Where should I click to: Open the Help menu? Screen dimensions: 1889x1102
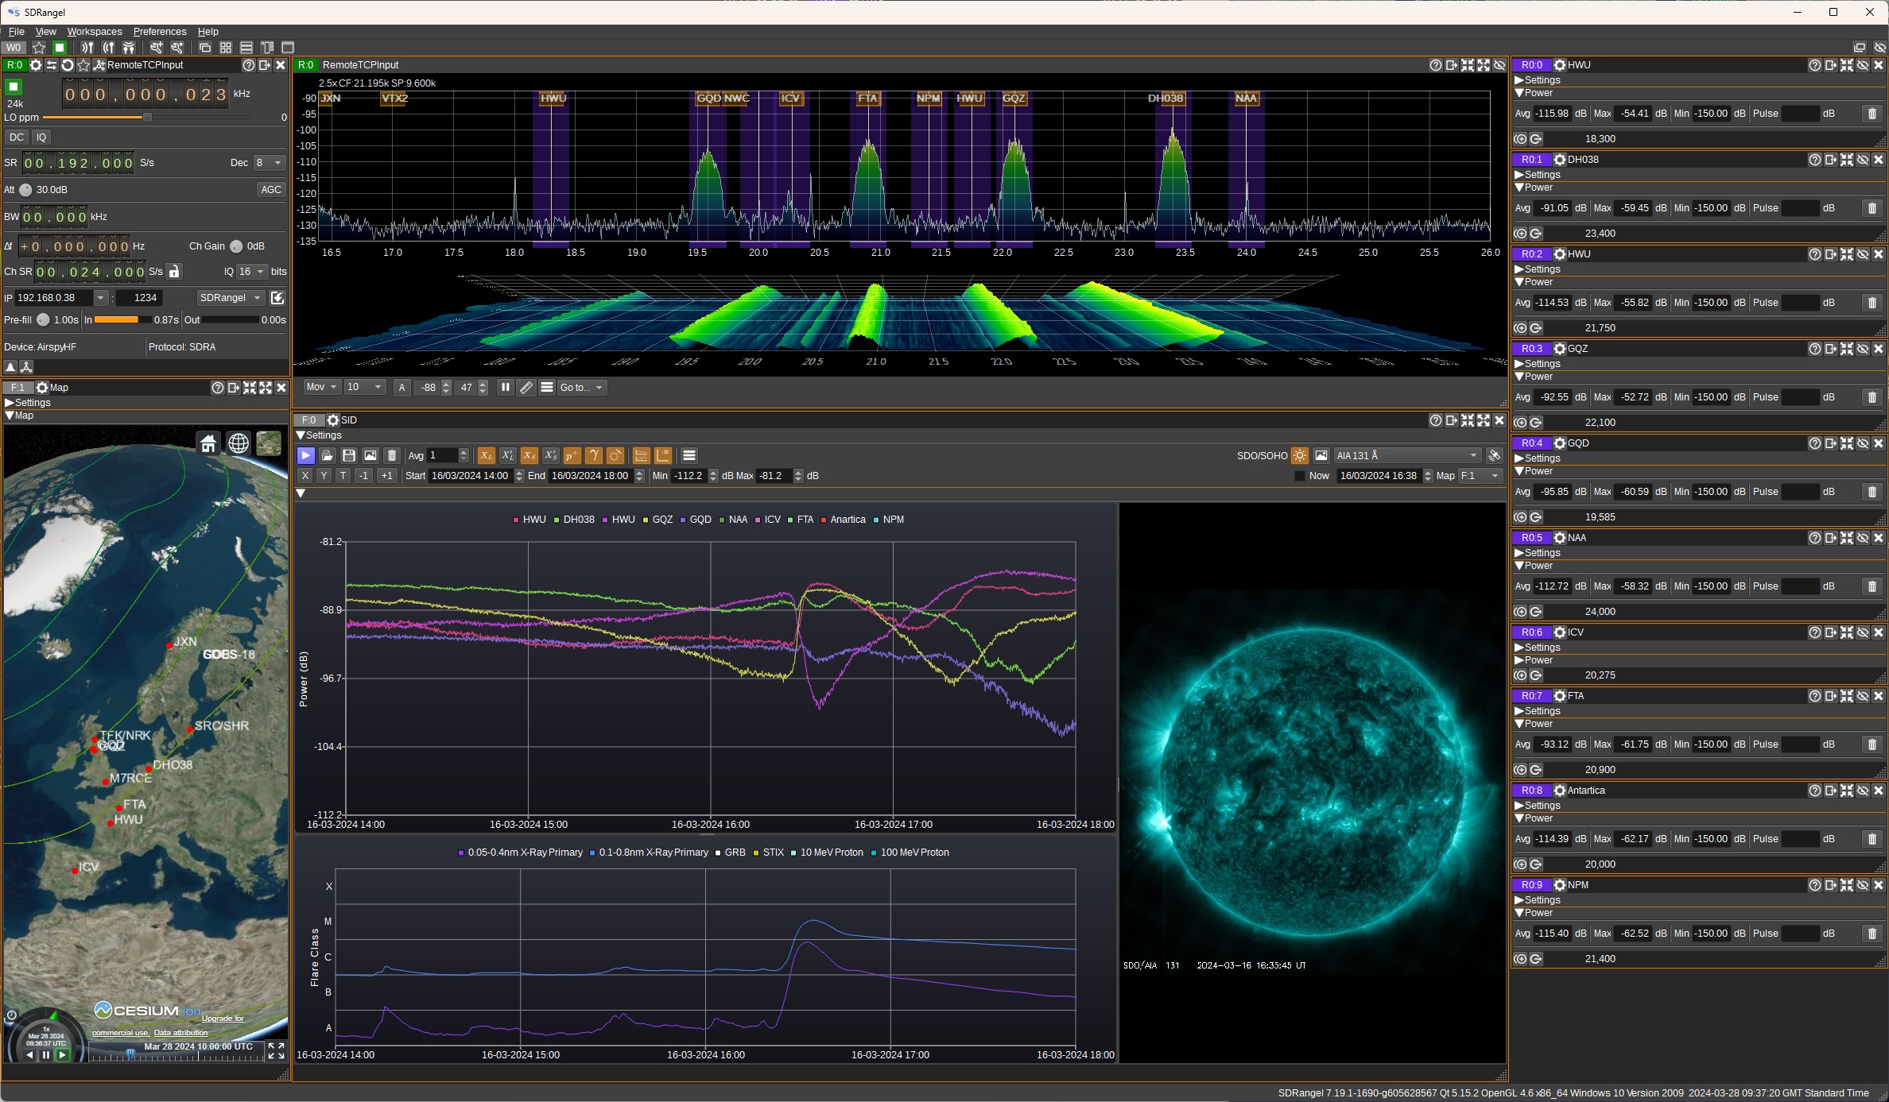tap(208, 32)
